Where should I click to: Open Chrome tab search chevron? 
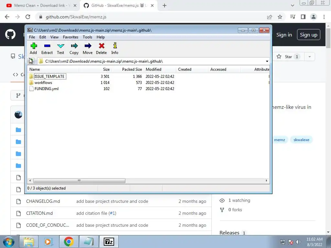[x=292, y=6]
